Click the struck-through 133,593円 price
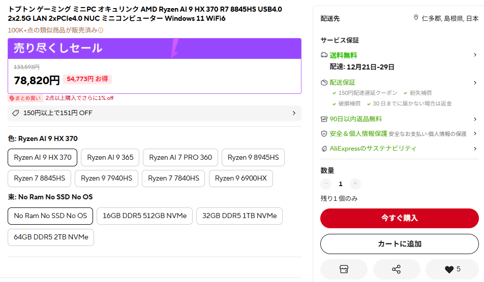Viewport: 484px width, 282px height. pos(26,67)
